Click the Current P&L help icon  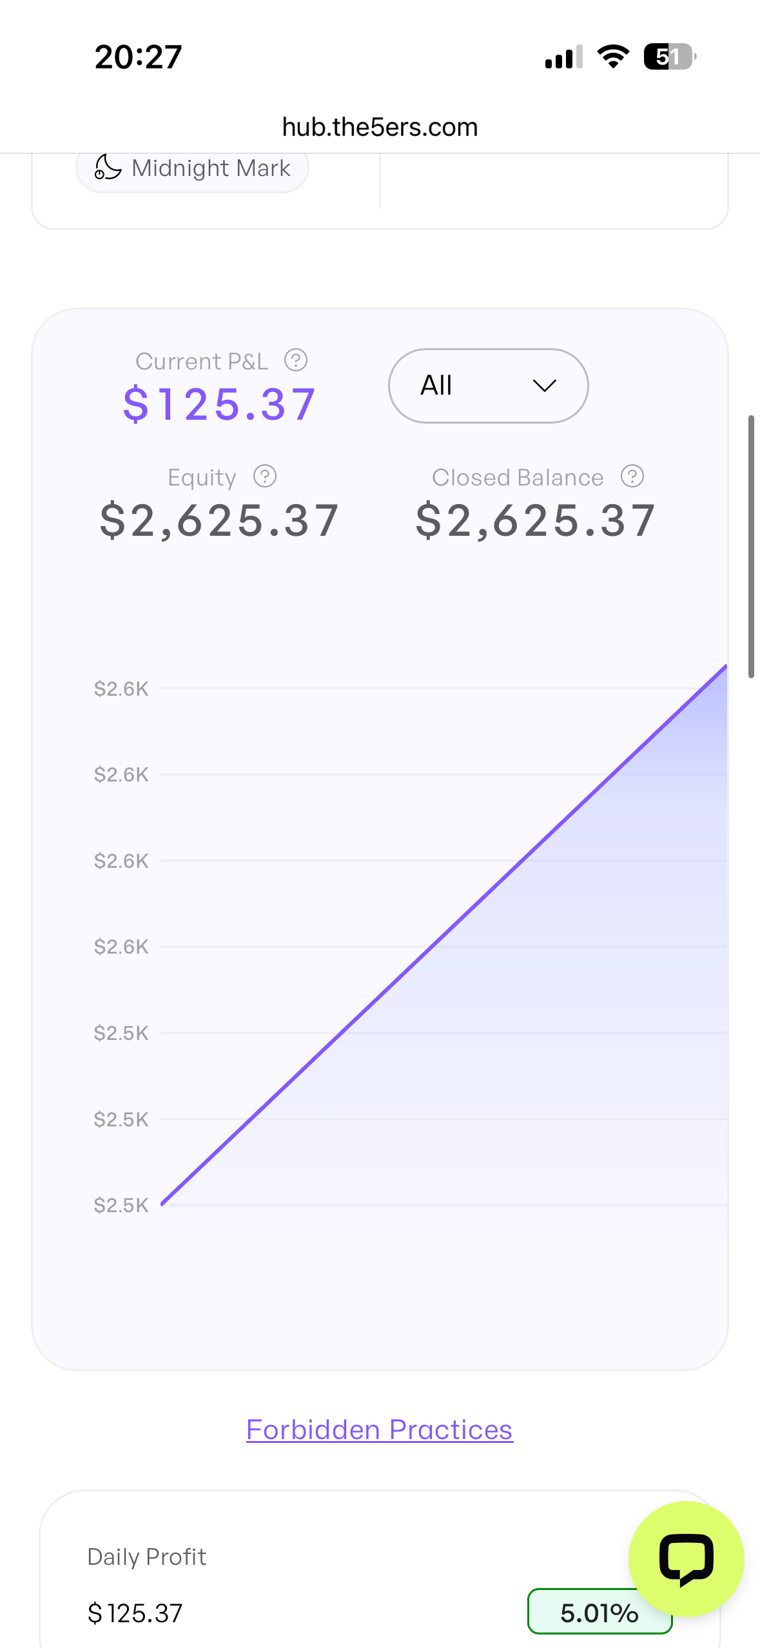296,360
